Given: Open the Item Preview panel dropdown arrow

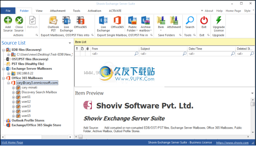Looking at the screenshot, I should [x=252, y=93].
